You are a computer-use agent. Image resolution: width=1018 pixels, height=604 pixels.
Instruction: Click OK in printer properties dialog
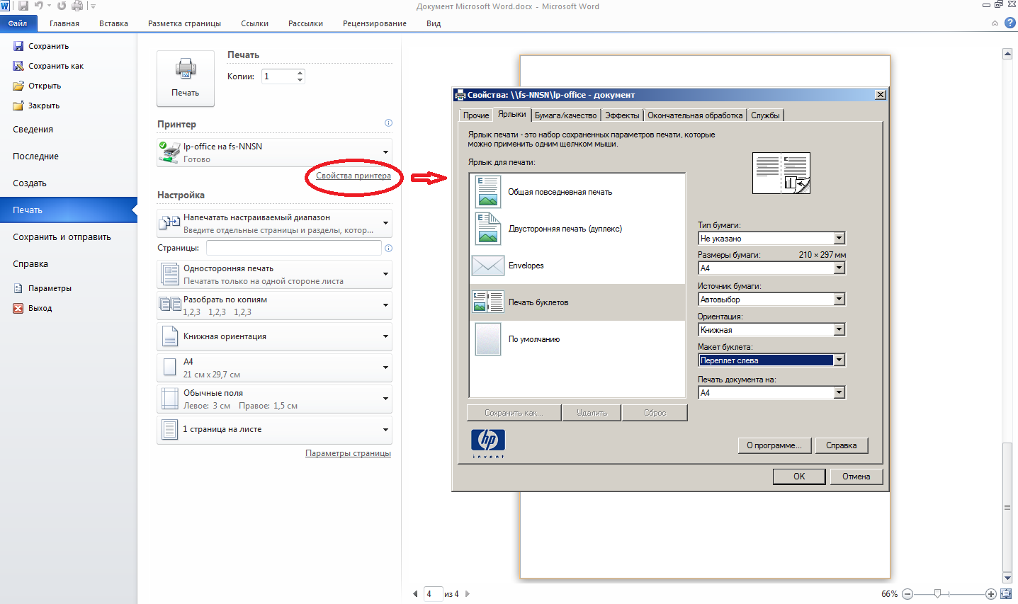coord(799,477)
